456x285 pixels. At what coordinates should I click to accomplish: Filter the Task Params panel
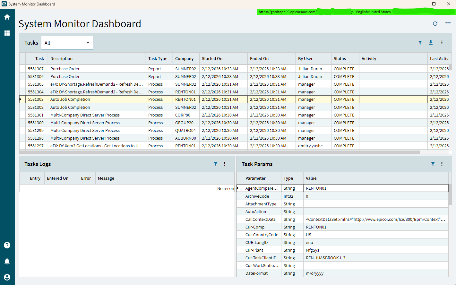[x=433, y=164]
